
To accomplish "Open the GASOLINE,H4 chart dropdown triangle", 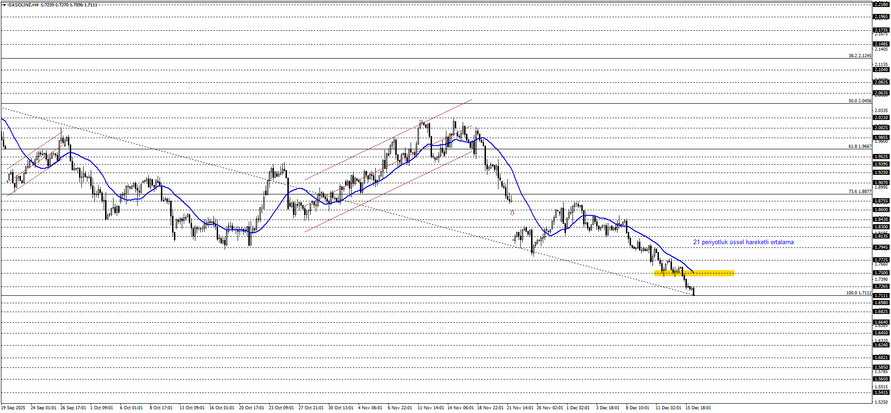I will click(4, 5).
